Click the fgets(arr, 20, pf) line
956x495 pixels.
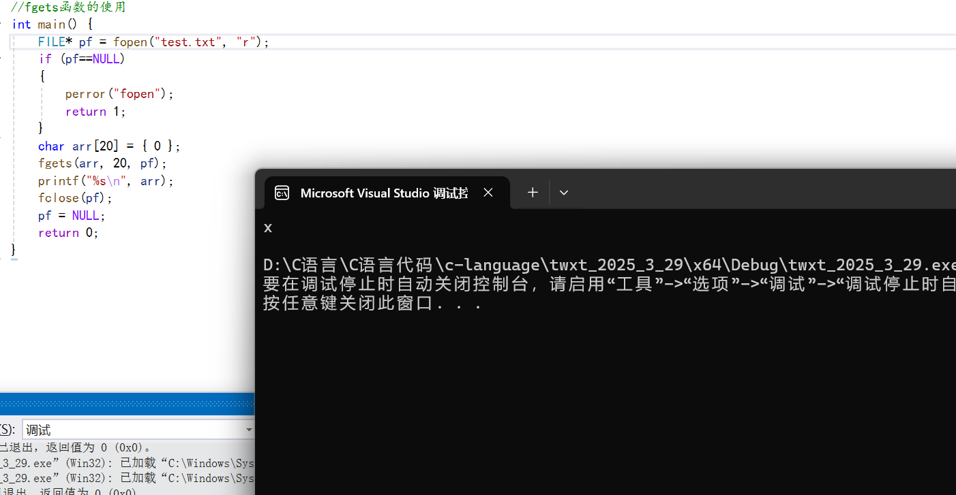click(x=102, y=163)
